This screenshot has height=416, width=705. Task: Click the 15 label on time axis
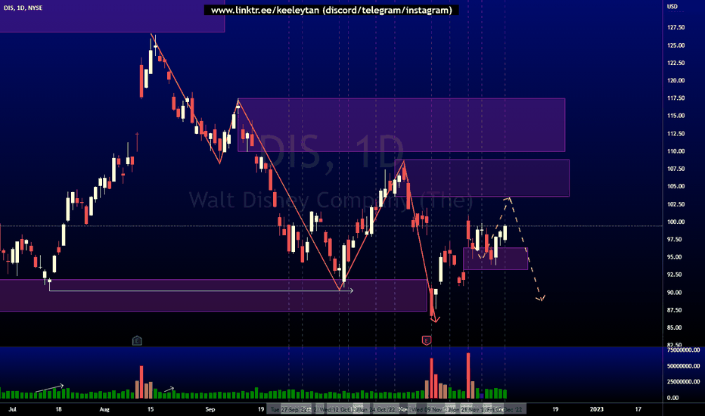pyautogui.click(x=151, y=409)
